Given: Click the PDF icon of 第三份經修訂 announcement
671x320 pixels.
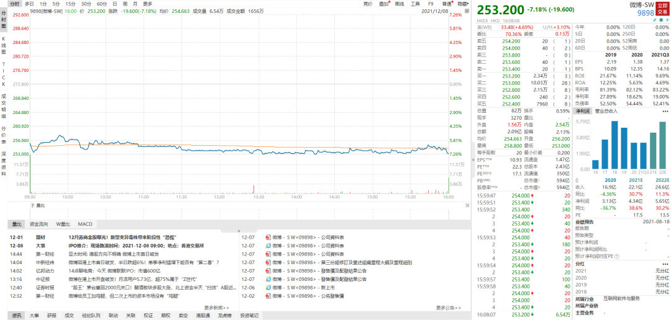Looking at the screenshot, I should pyautogui.click(x=268, y=262).
